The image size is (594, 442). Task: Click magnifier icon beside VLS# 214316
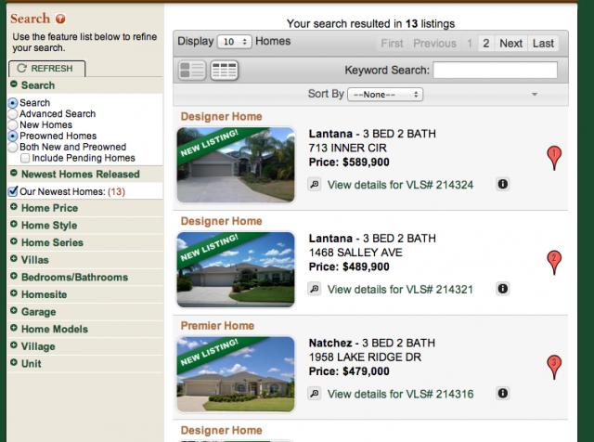pyautogui.click(x=315, y=394)
